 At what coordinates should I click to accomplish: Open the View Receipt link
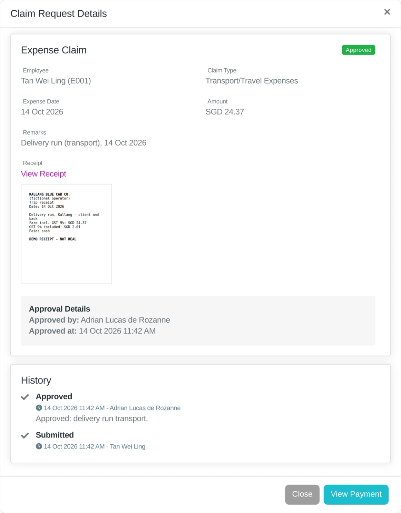point(43,174)
